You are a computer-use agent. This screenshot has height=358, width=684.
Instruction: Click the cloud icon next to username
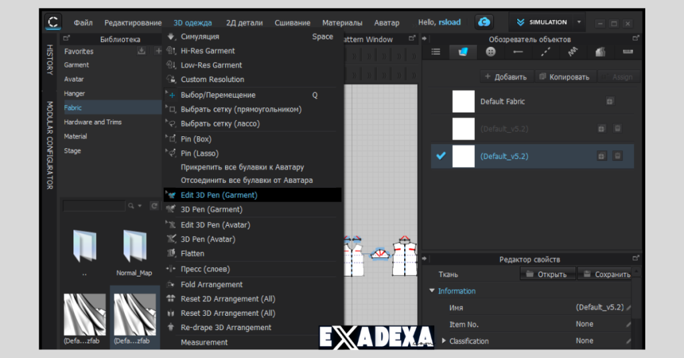click(484, 22)
